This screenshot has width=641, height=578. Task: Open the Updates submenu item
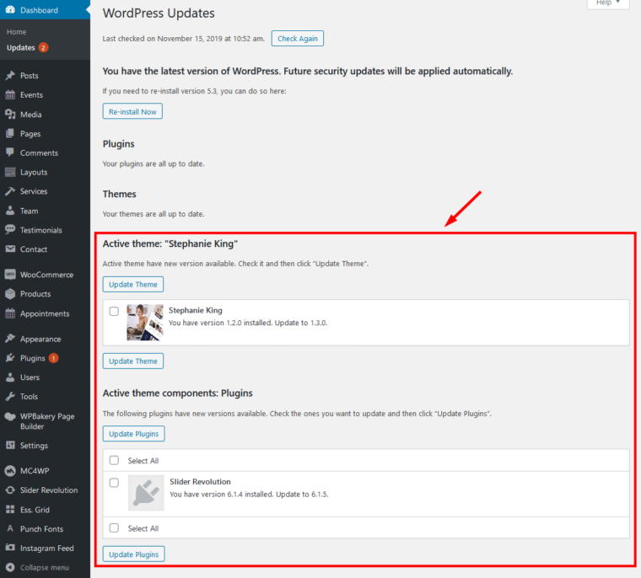pos(21,48)
